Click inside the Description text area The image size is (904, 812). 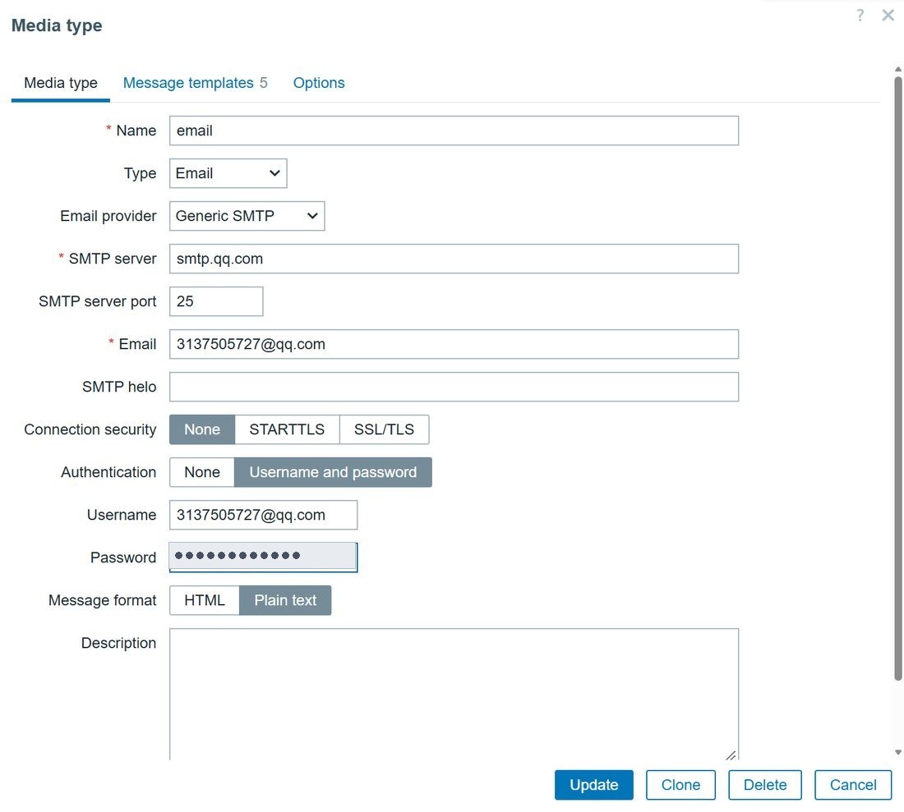[454, 694]
